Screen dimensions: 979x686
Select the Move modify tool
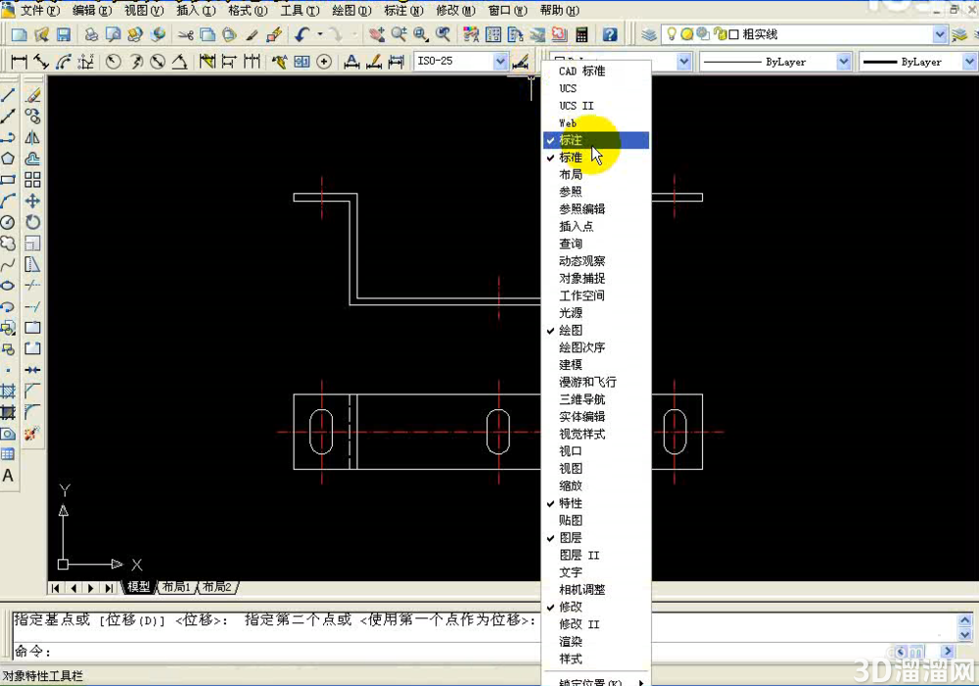tap(32, 201)
